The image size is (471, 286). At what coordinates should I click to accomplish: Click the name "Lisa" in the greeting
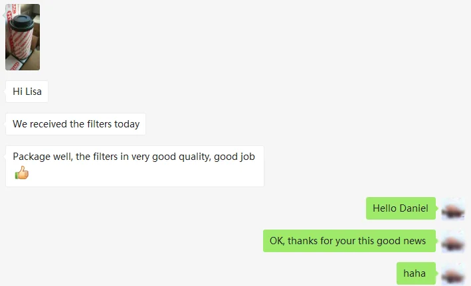[x=33, y=92]
